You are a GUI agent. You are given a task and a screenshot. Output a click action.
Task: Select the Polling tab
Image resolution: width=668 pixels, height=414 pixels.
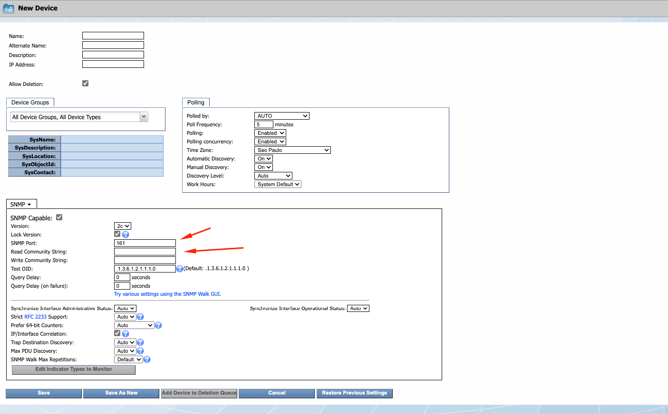tap(195, 103)
